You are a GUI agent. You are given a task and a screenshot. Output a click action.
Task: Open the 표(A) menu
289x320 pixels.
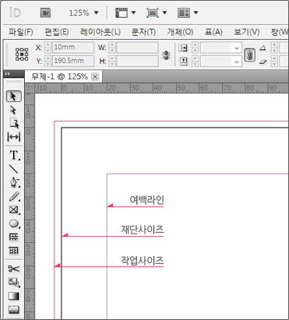point(213,32)
